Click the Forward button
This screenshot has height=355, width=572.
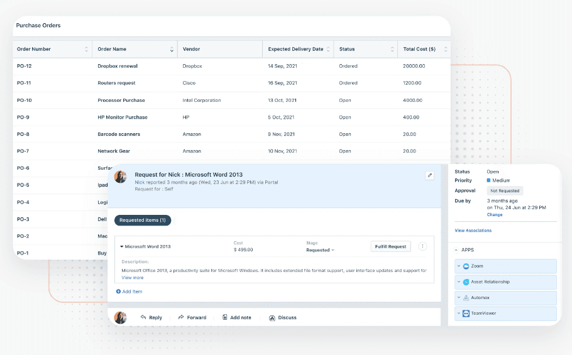[x=192, y=317]
